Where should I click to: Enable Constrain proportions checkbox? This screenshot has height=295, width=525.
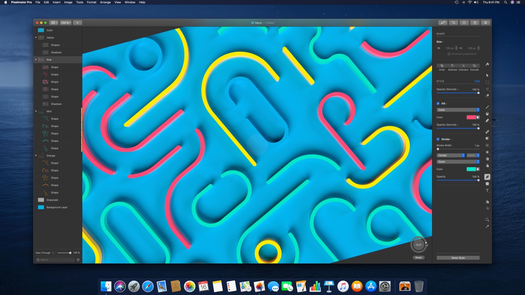point(449,54)
